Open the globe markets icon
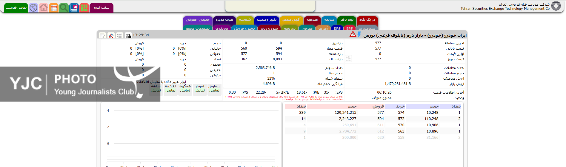This screenshot has width=566, height=167. coord(33,7)
